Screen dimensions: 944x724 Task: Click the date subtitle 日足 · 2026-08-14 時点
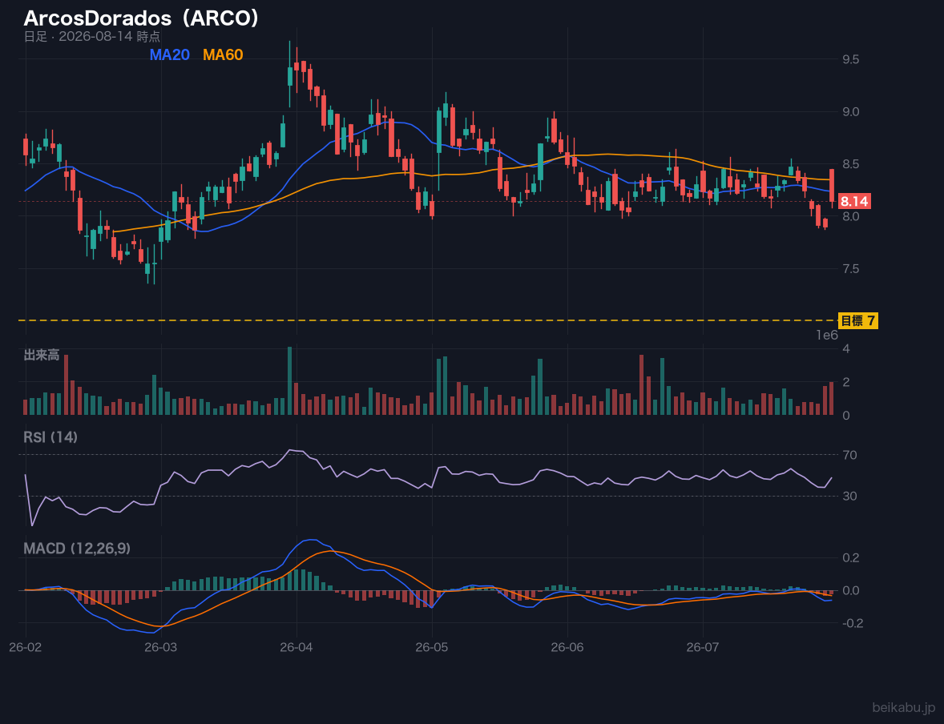[x=91, y=37]
